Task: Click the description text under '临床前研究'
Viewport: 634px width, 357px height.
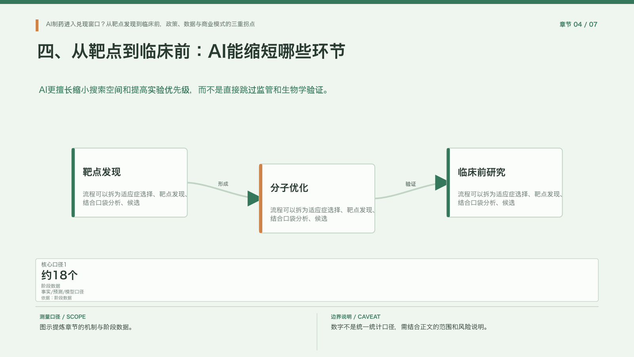Action: click(510, 198)
